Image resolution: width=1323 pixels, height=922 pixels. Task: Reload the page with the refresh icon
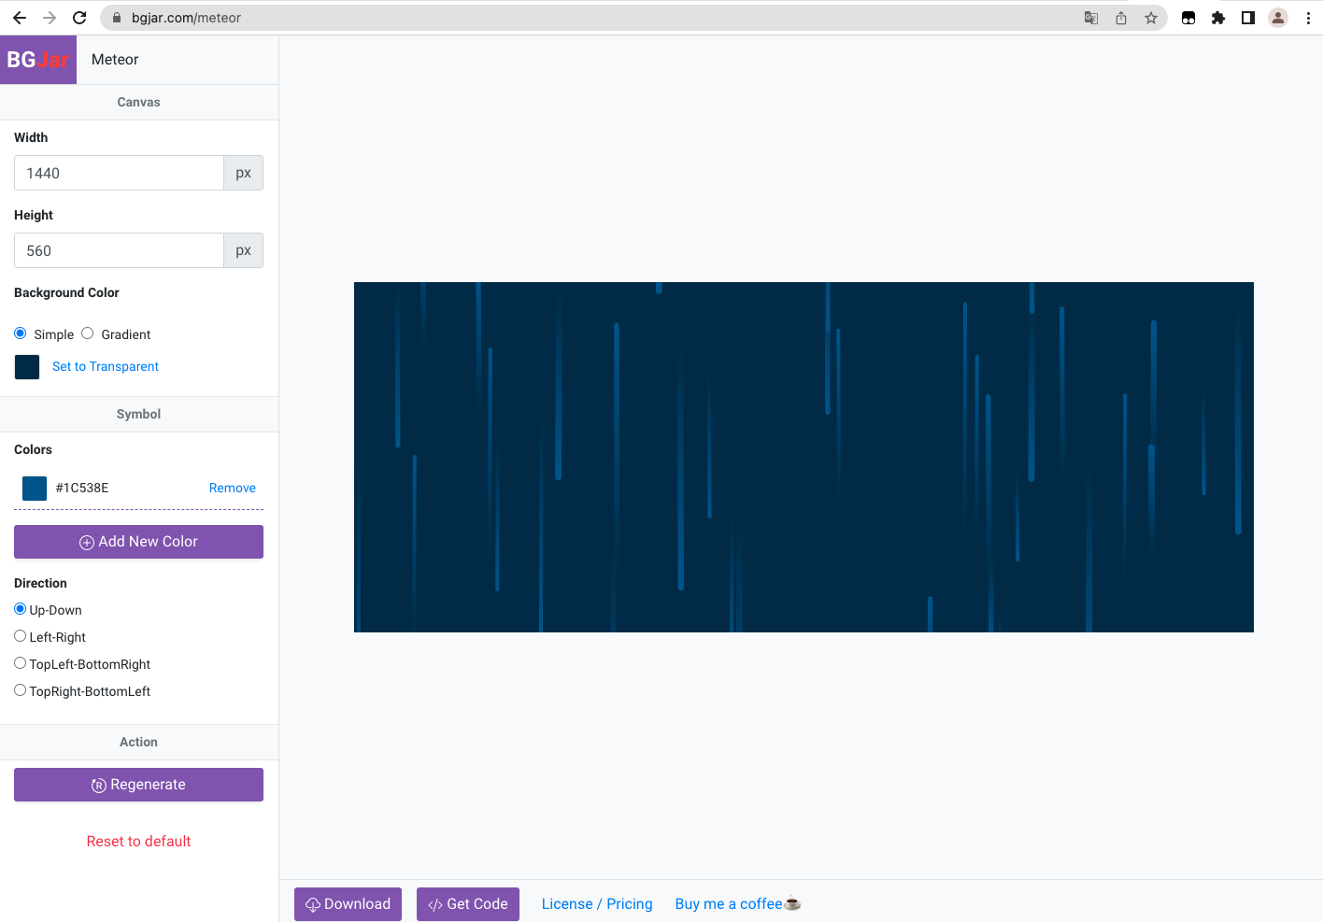point(79,18)
